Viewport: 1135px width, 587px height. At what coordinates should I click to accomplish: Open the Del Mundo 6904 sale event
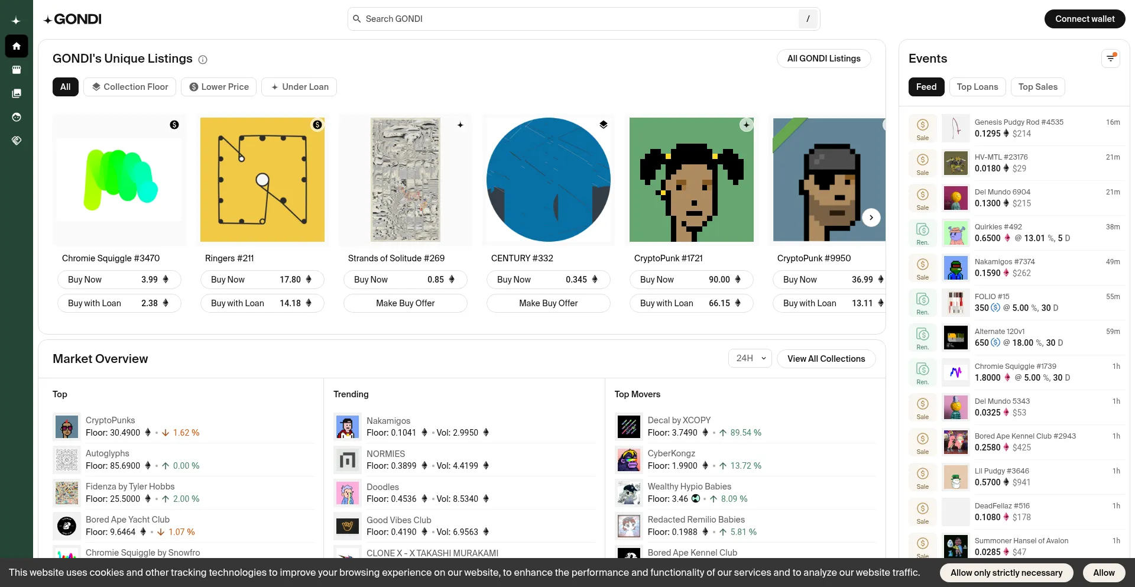tap(1014, 198)
